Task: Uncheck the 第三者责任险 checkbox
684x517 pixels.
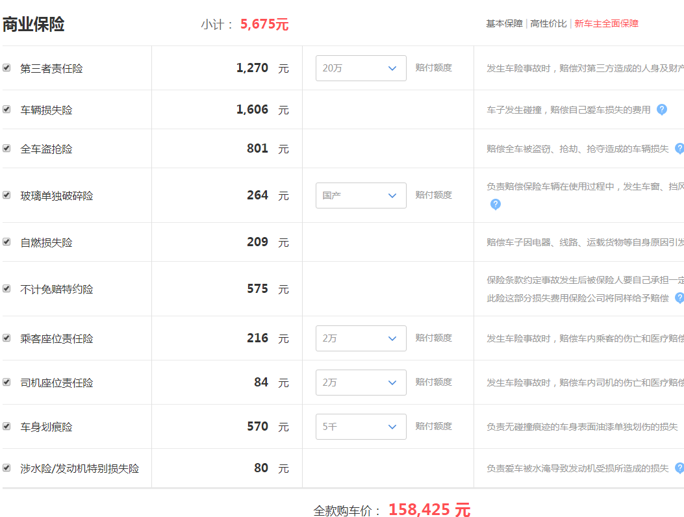Action: pyautogui.click(x=6, y=68)
